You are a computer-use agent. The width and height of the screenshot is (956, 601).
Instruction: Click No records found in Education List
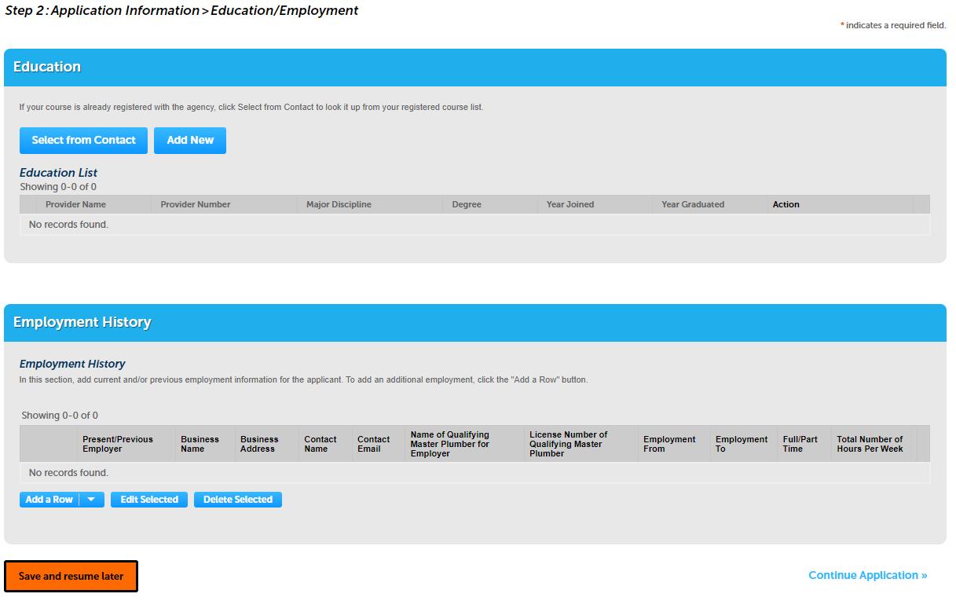click(68, 225)
